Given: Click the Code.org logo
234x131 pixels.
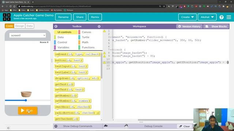Looking at the screenshot, I should click(7, 17).
